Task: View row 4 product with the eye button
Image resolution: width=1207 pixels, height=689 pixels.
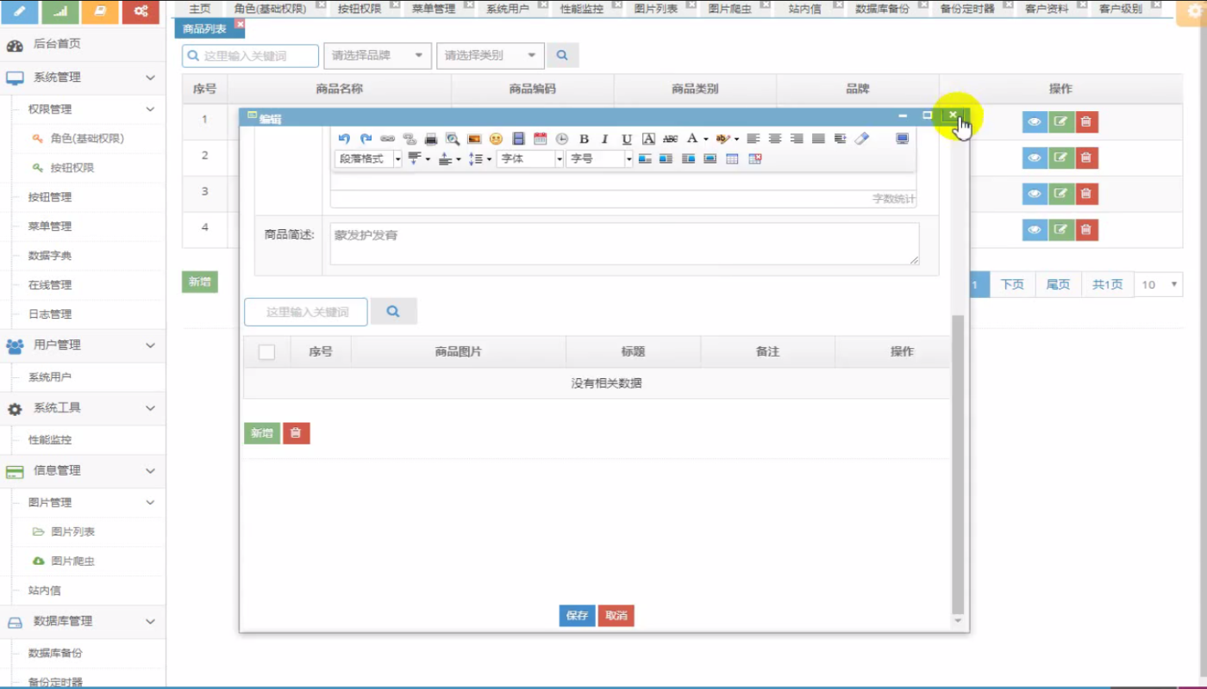Action: point(1035,230)
